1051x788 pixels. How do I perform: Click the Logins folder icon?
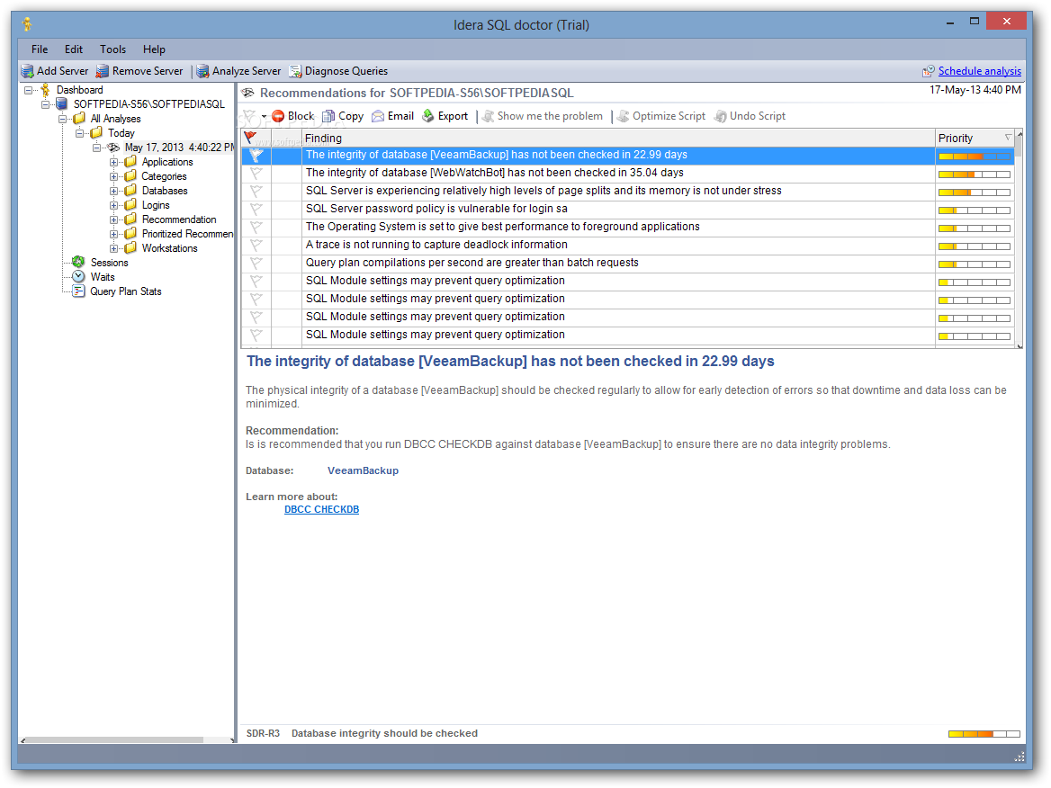(130, 204)
